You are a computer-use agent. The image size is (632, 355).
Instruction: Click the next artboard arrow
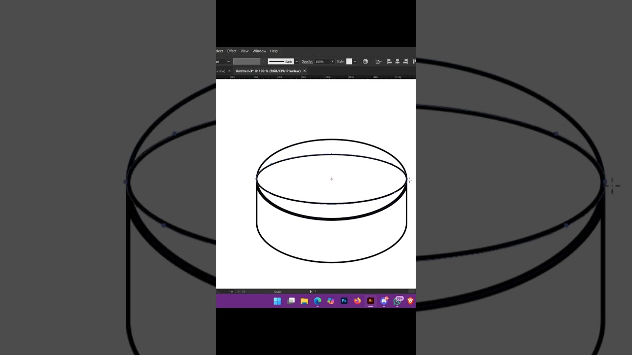[238, 292]
